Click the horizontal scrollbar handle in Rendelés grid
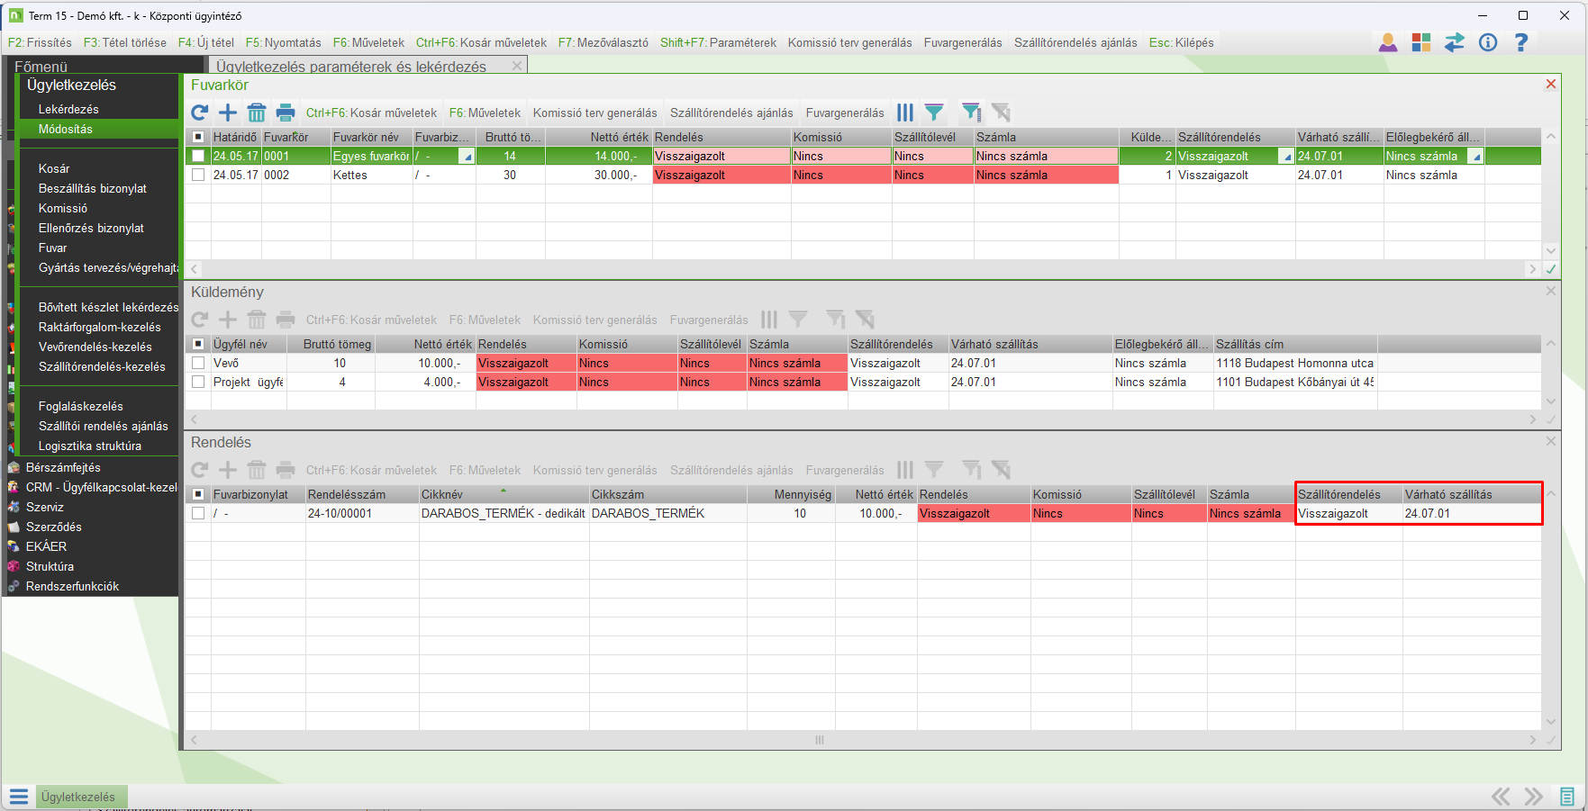 (820, 740)
